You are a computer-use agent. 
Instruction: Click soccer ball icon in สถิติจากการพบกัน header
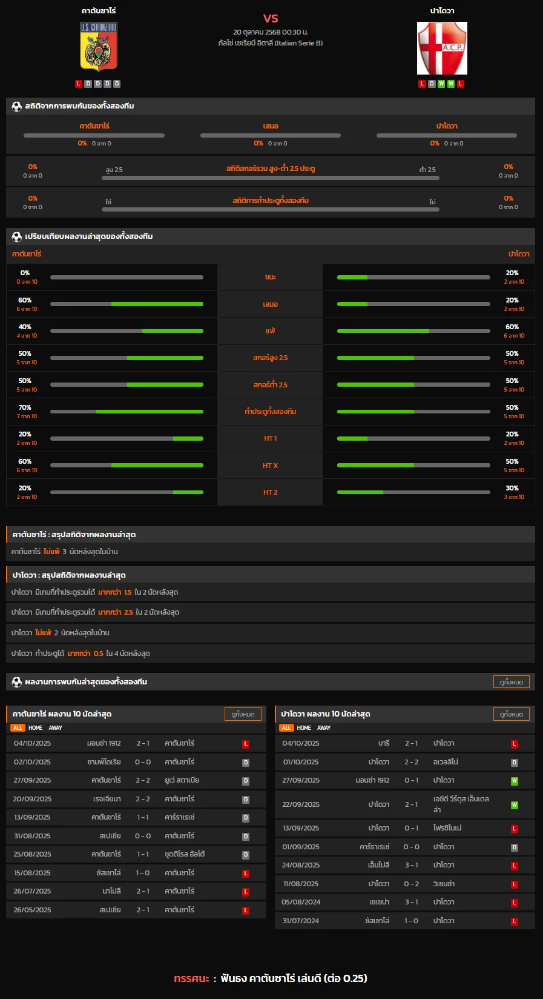17,106
